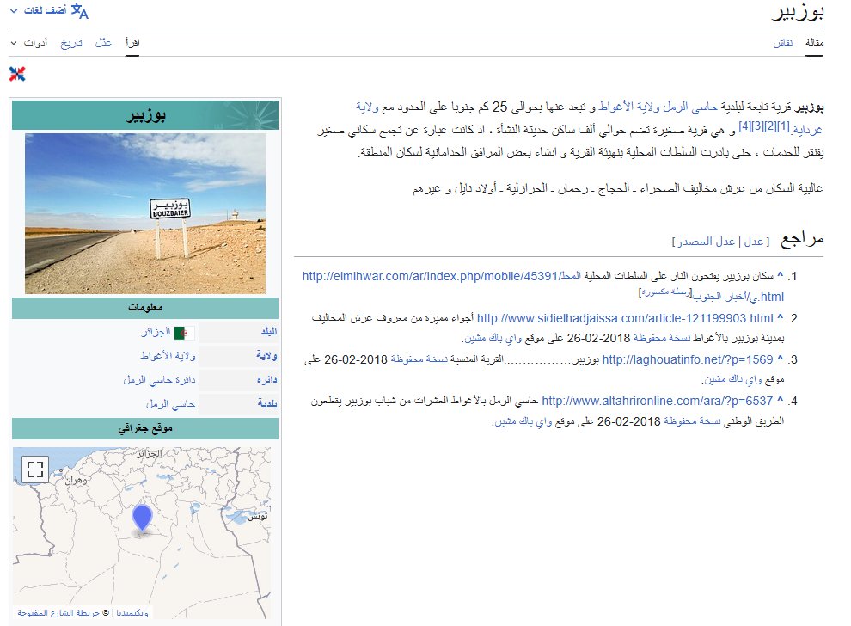Open the الجزائر country link
This screenshot has height=626, width=851.
click(156, 332)
